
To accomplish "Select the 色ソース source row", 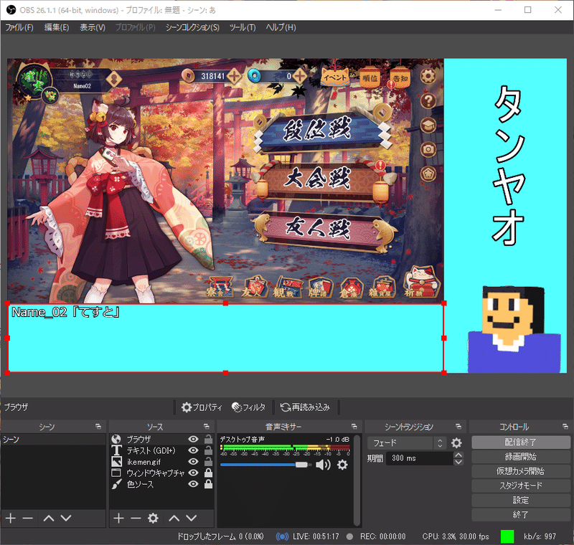I will (x=161, y=484).
